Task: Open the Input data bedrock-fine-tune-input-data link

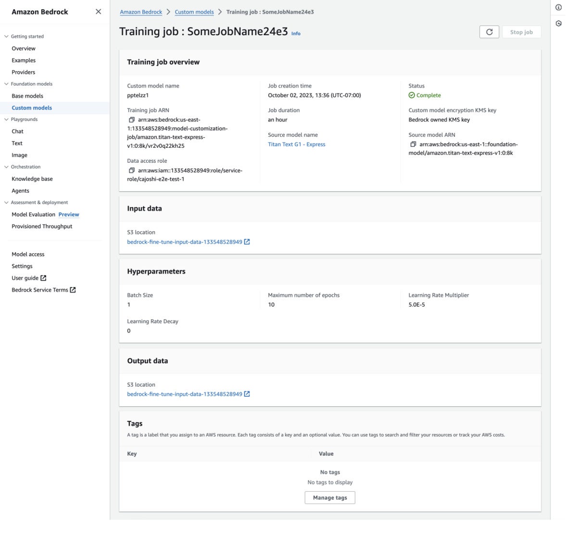Action: click(x=185, y=242)
